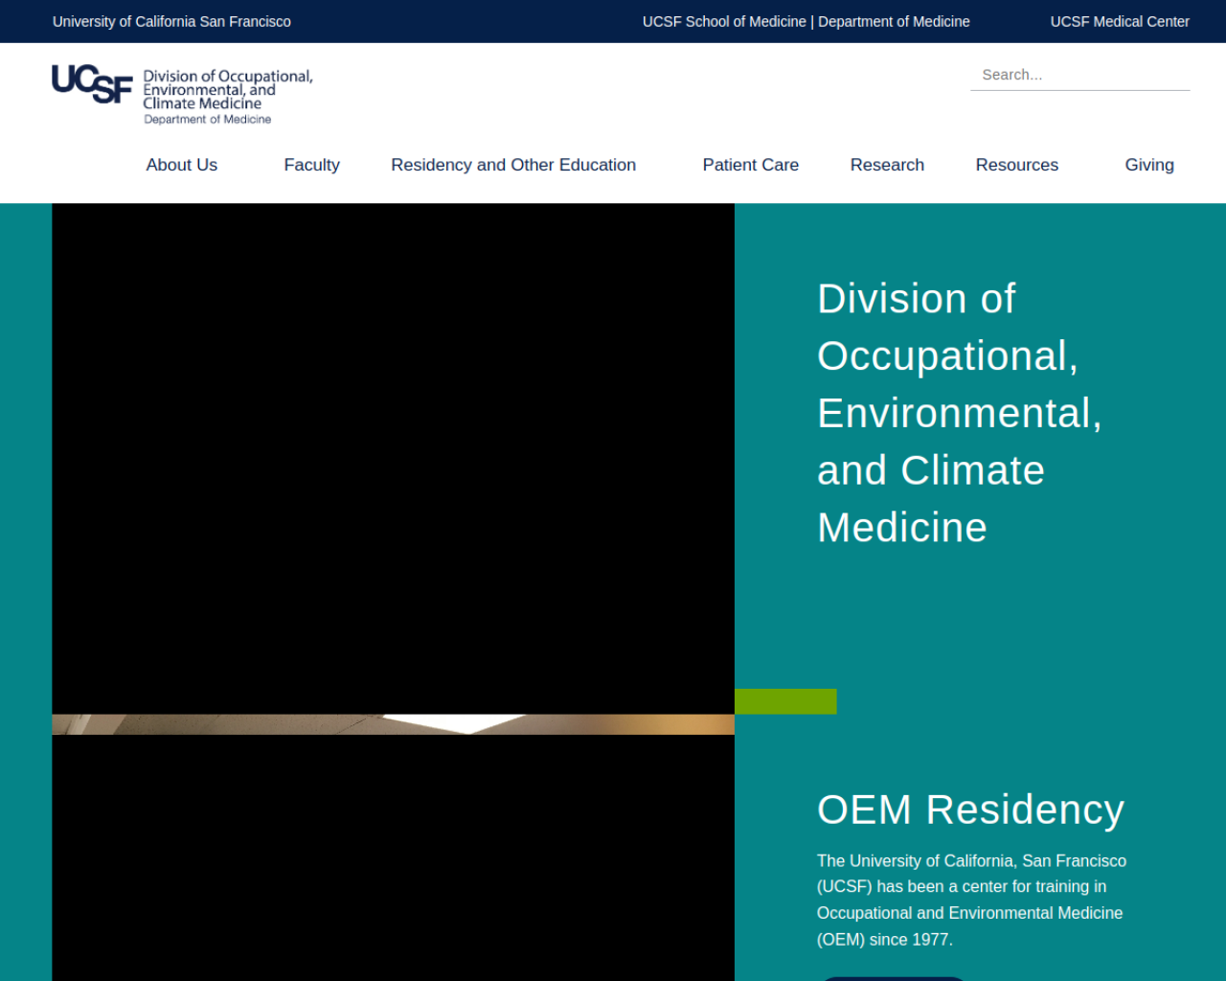Viewport: 1226px width, 981px height.
Task: Click the Division of Occupational hero heading
Action: [x=960, y=413]
